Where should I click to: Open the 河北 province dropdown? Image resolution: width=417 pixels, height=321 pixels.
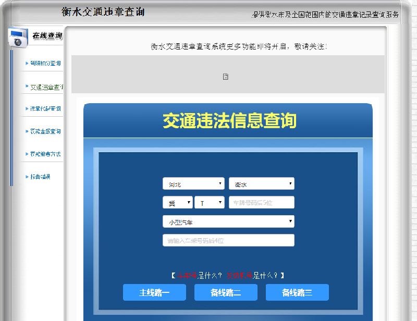click(193, 183)
